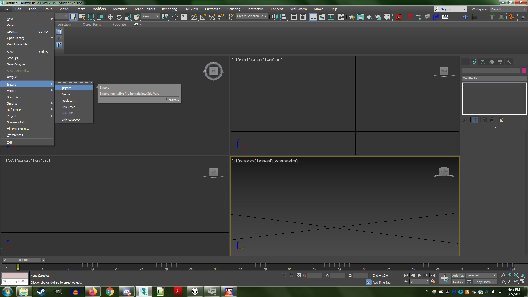Image resolution: width=528 pixels, height=297 pixels.
Task: Open the Schematic View icon
Action: pyautogui.click(x=331, y=17)
